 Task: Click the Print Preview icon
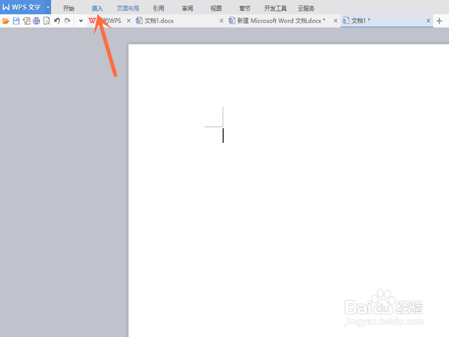point(47,21)
